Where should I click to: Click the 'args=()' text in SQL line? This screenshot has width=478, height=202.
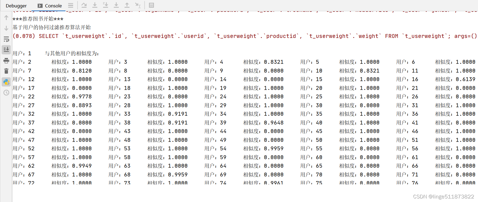point(465,36)
